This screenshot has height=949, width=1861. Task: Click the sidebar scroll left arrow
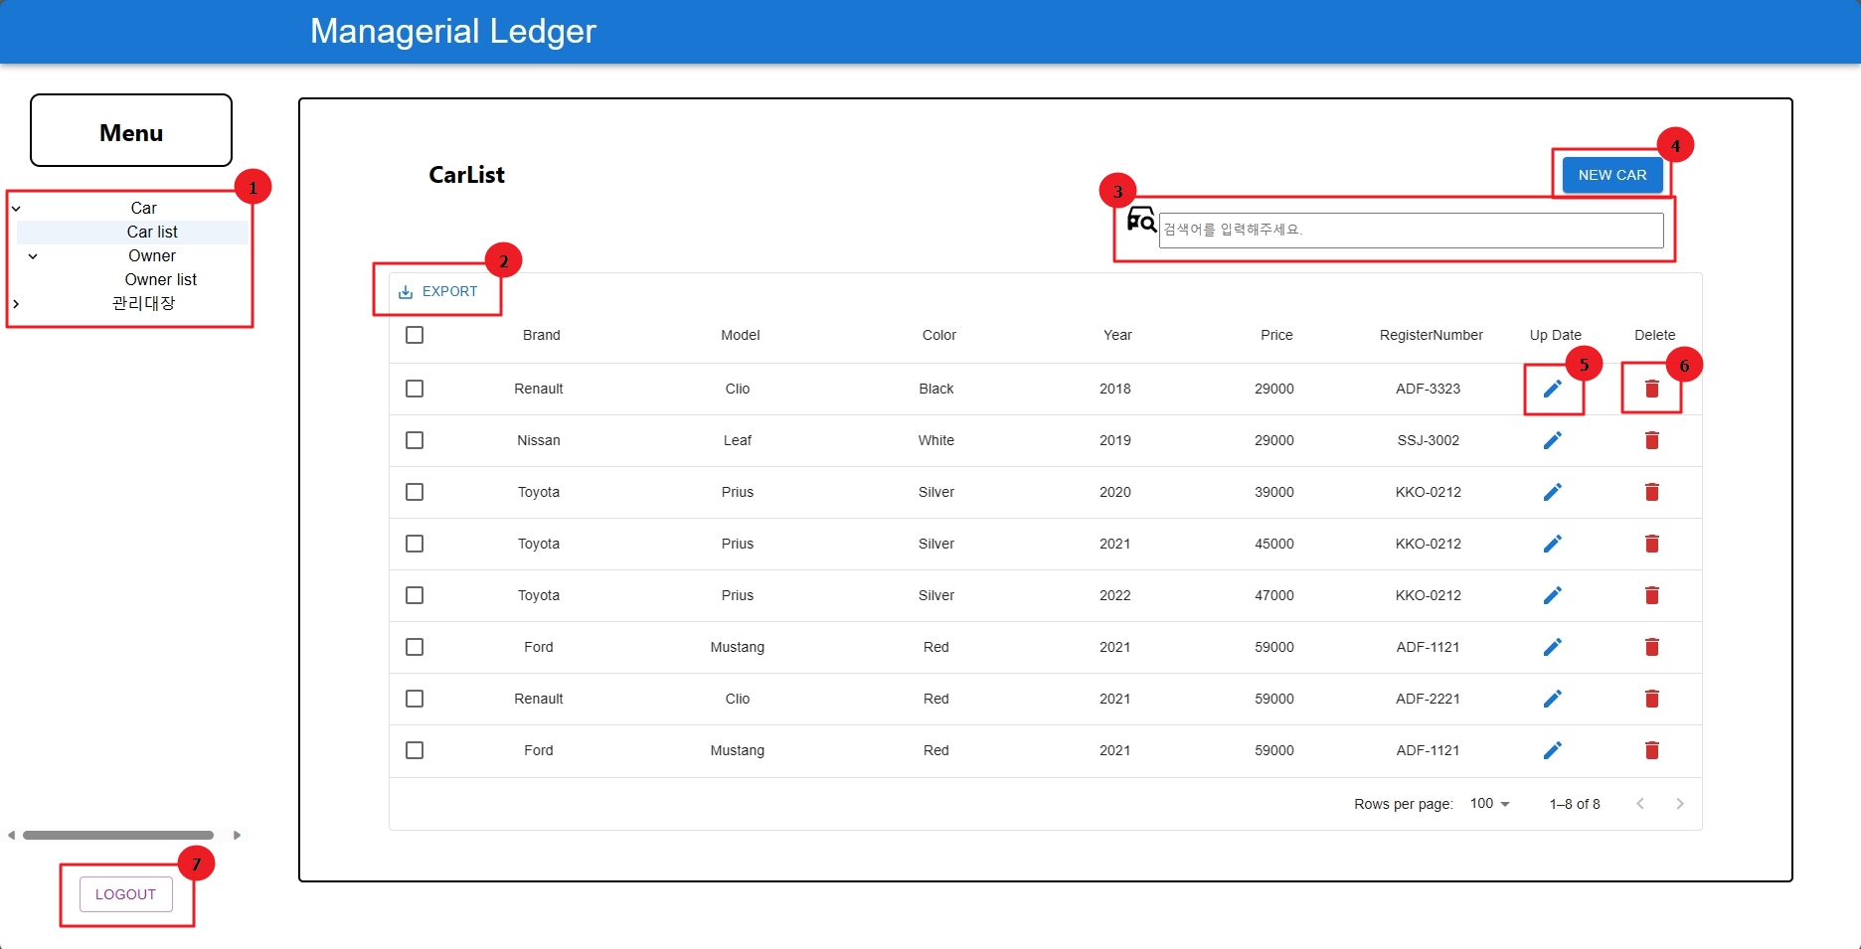pyautogui.click(x=11, y=836)
